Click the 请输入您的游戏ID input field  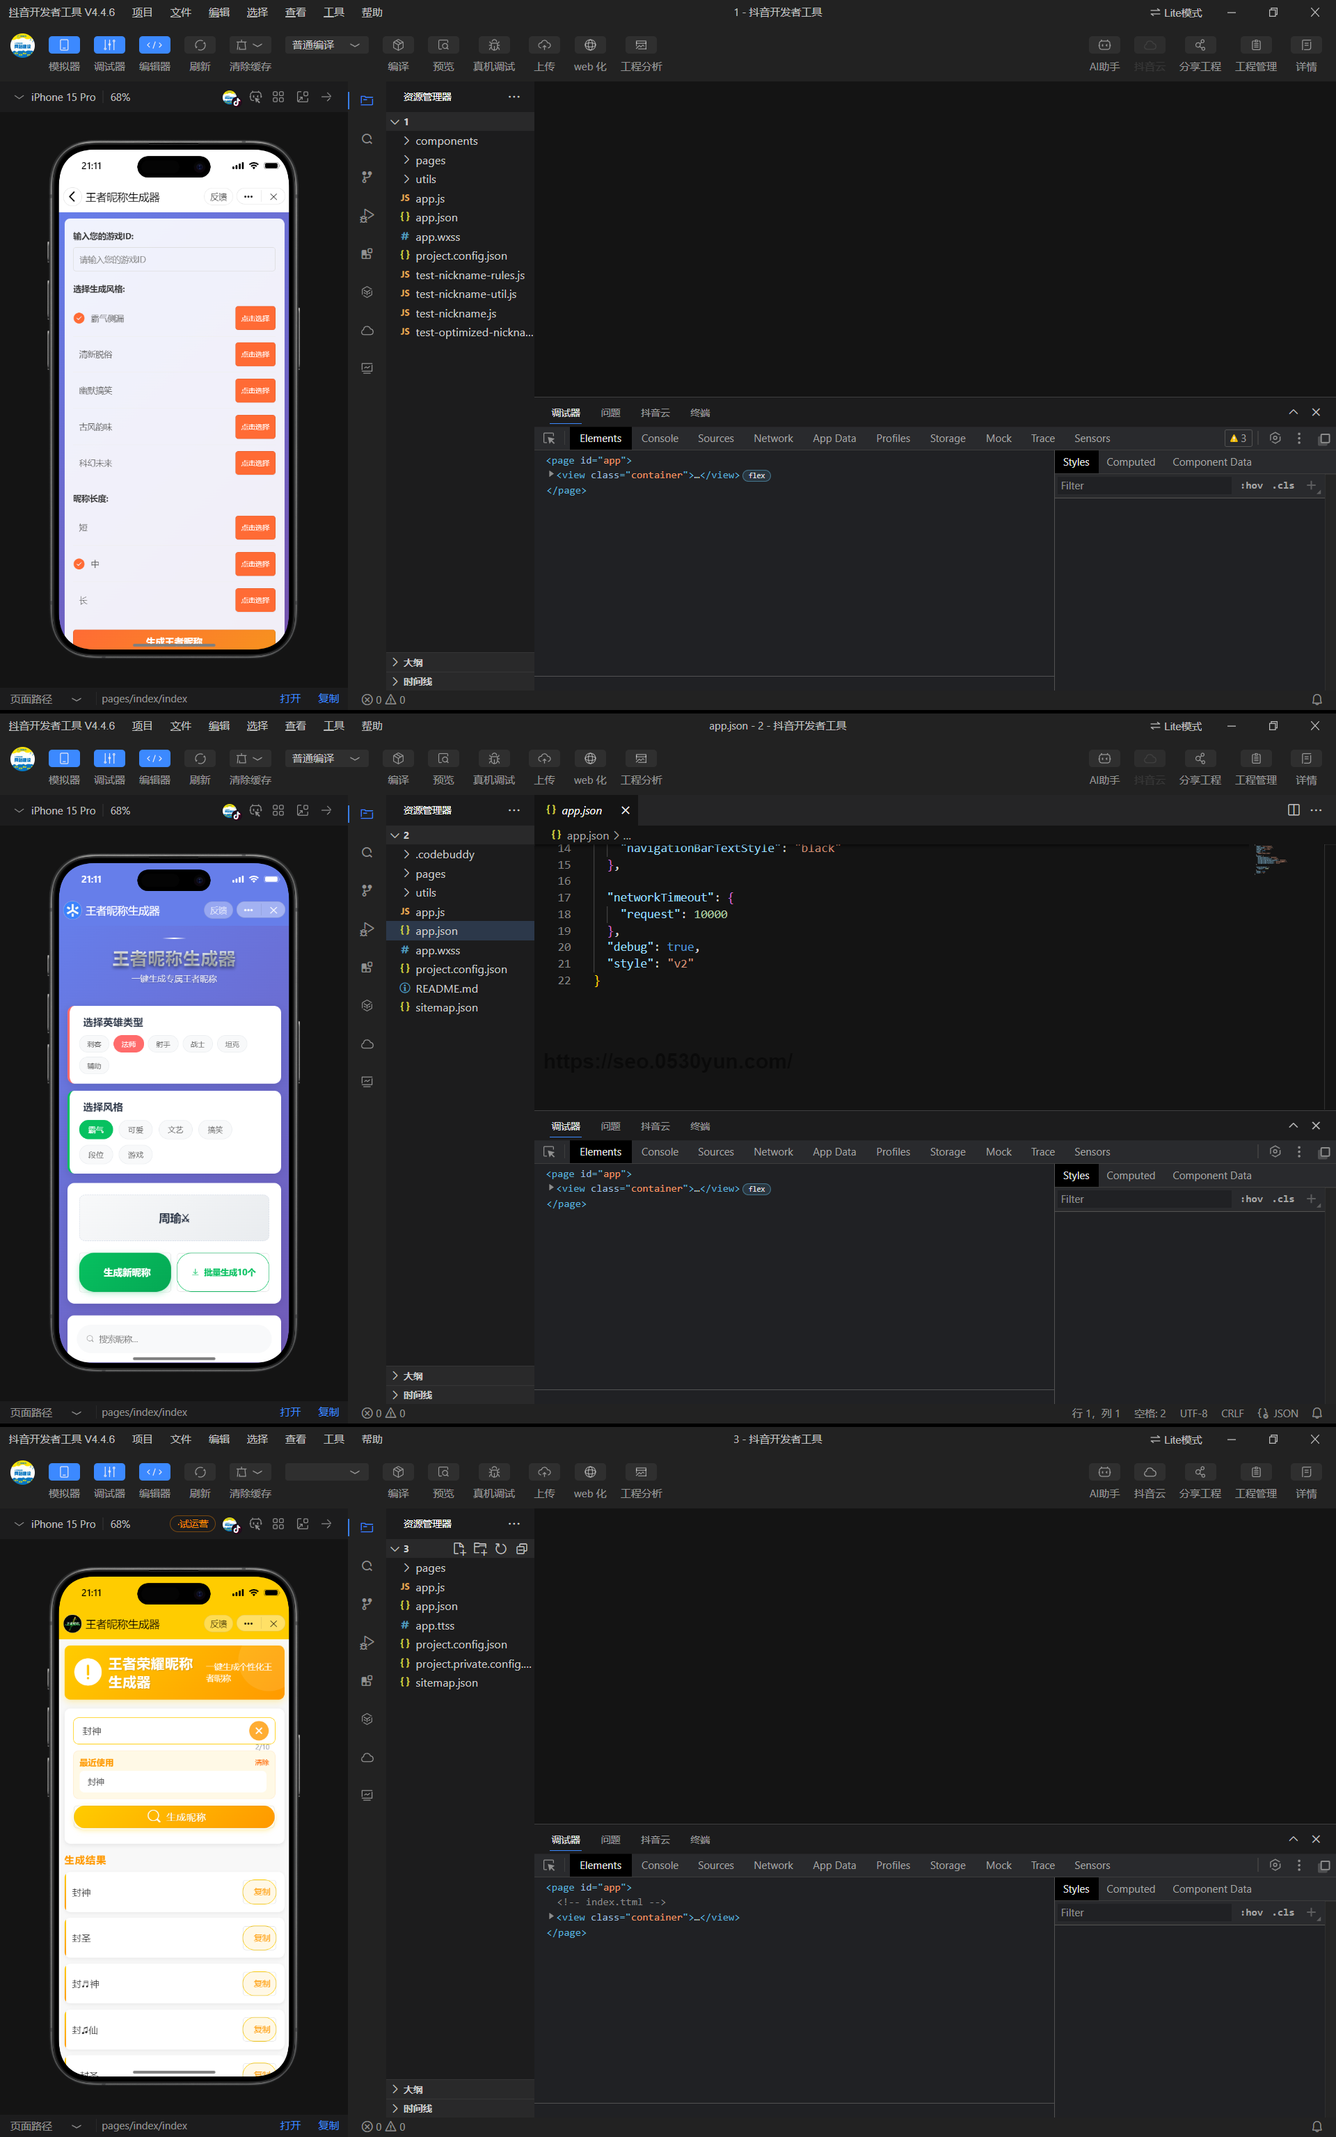[x=173, y=259]
